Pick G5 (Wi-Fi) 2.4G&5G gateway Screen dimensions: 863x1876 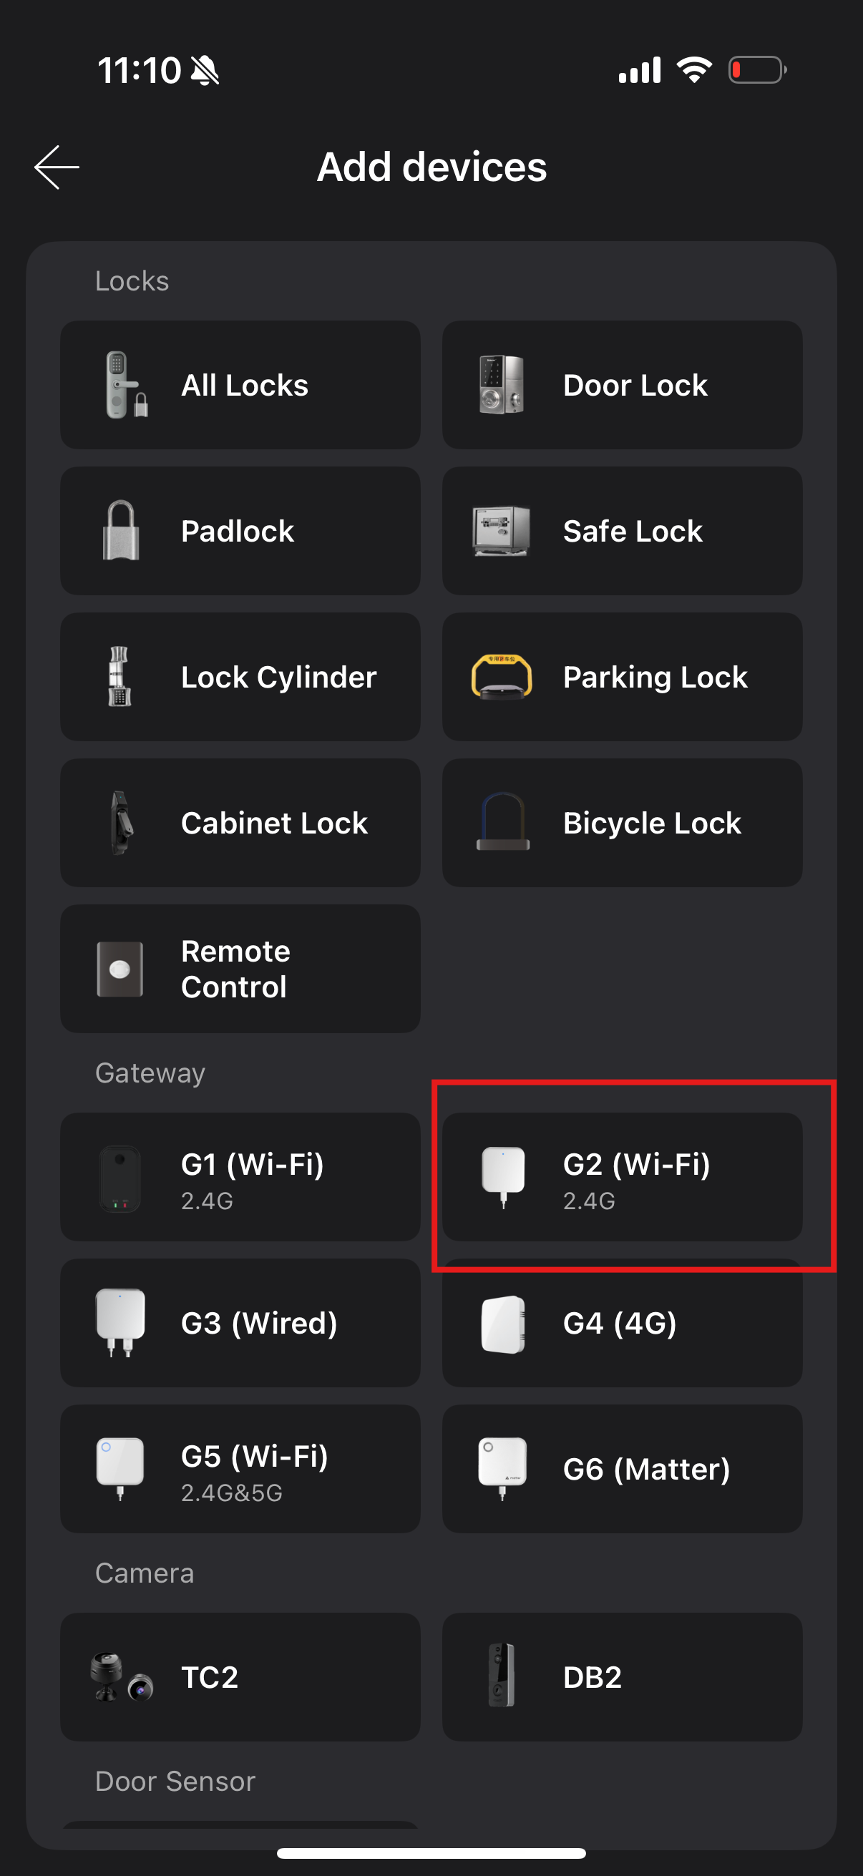[240, 1469]
